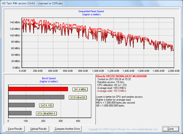This screenshot has width=183, height=134.
Task: Click the Burst Speed chart title
Action: 49,78
